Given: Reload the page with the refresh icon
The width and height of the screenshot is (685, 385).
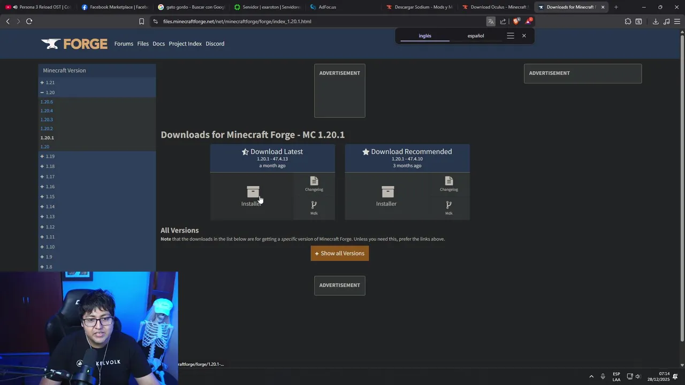Looking at the screenshot, I should [29, 21].
